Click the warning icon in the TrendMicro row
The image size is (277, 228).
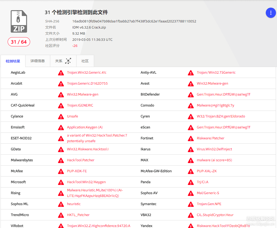tap(61, 215)
